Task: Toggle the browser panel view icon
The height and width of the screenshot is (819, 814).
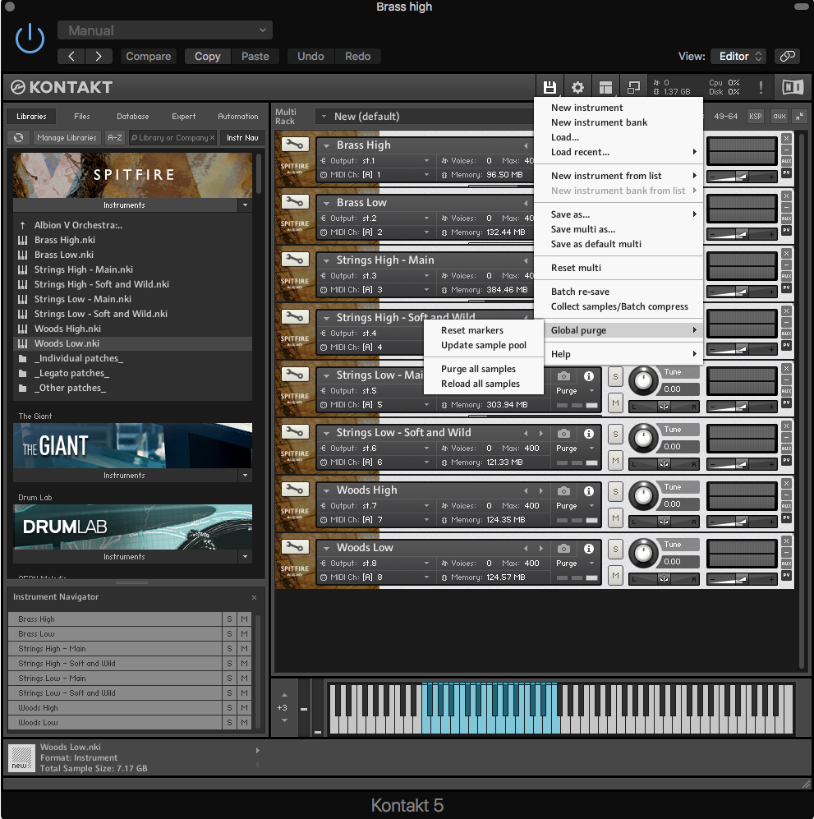Action: coord(605,87)
